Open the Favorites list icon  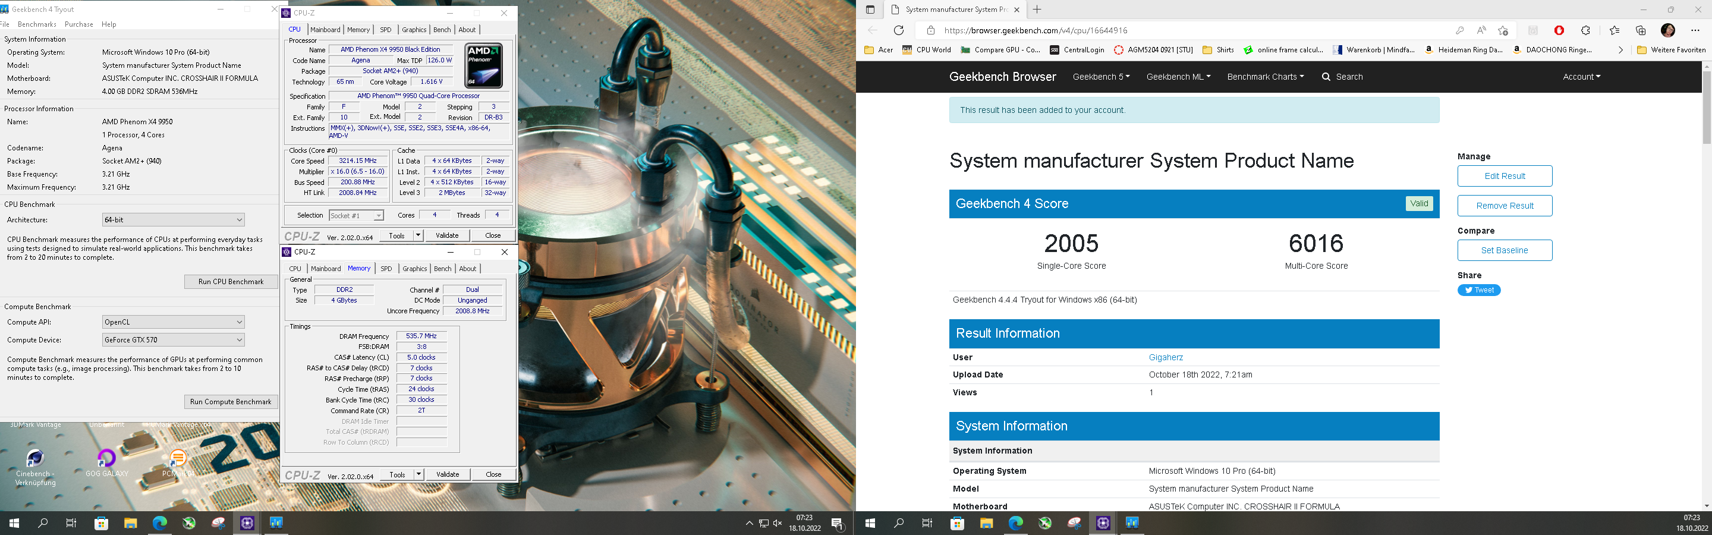[x=1615, y=30]
